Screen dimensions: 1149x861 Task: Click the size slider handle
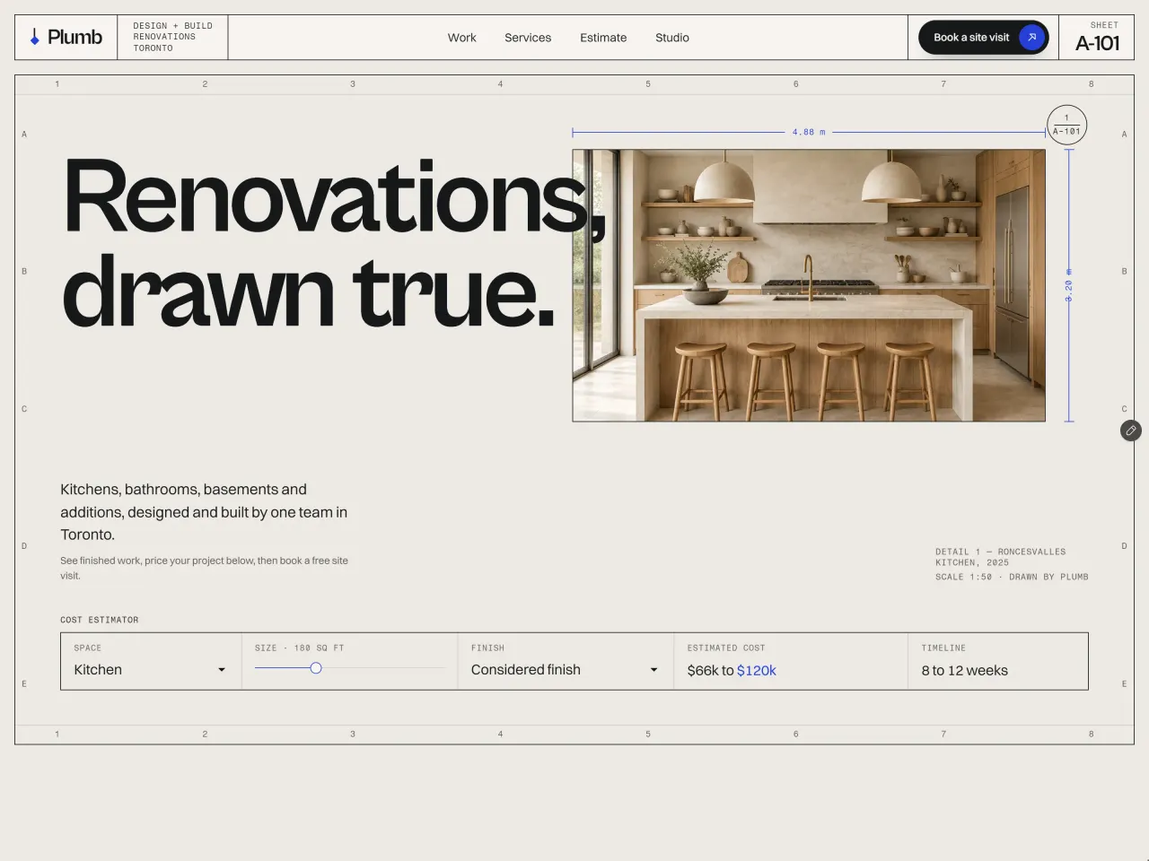coord(316,668)
